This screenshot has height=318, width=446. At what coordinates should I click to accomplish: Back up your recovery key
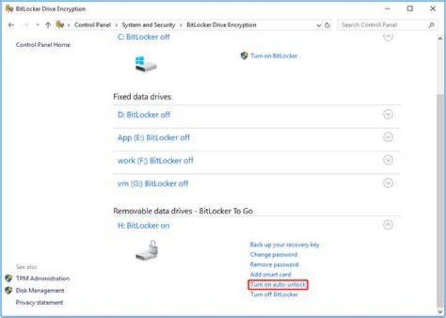click(284, 245)
